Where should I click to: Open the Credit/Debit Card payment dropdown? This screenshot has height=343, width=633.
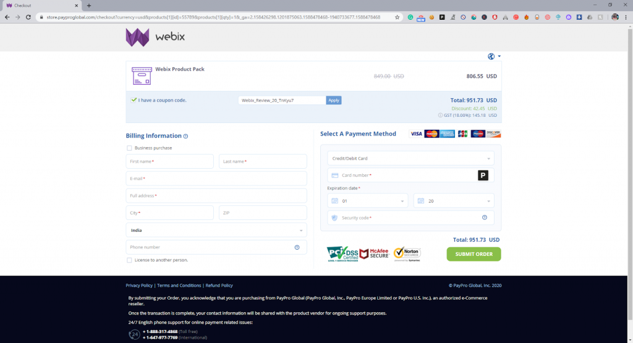[410, 158]
